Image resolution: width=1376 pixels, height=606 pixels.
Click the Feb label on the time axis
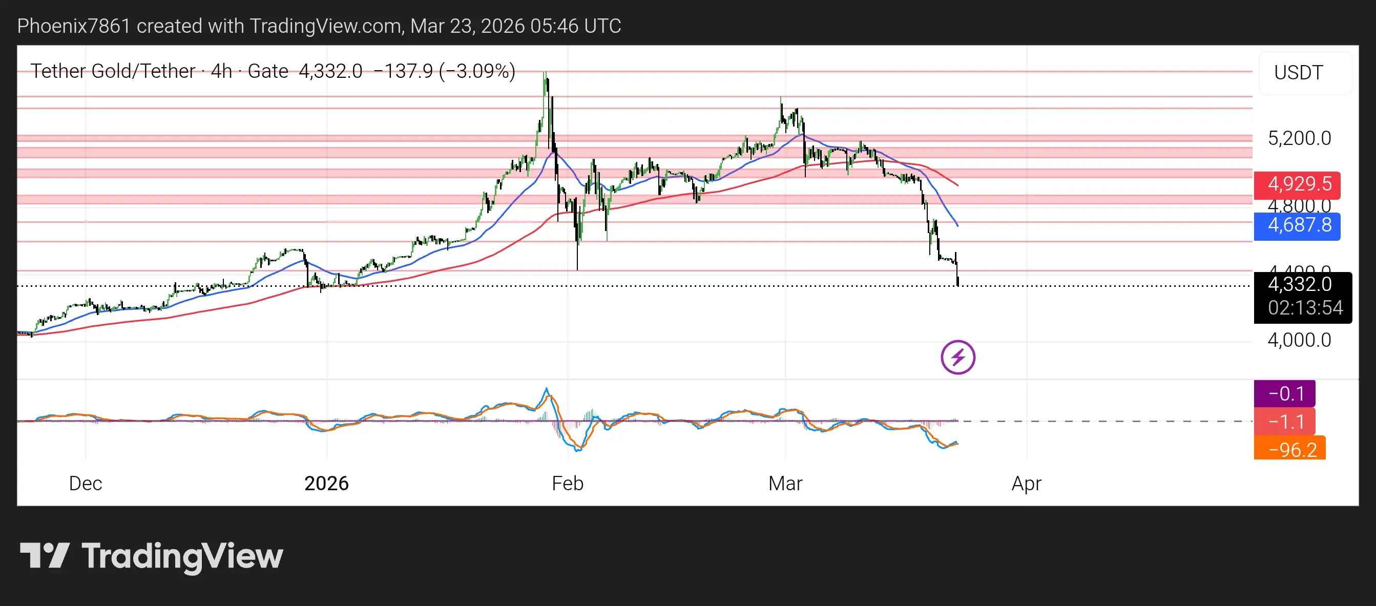[567, 483]
